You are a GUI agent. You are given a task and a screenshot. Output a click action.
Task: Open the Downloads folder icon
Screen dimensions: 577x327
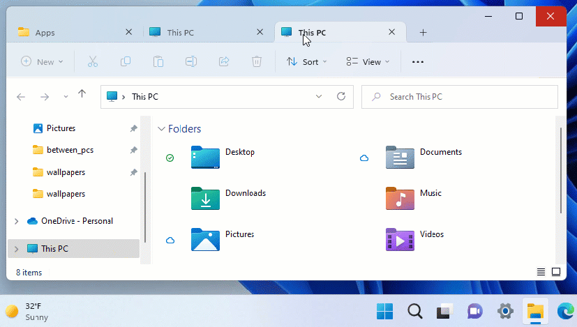(x=205, y=199)
